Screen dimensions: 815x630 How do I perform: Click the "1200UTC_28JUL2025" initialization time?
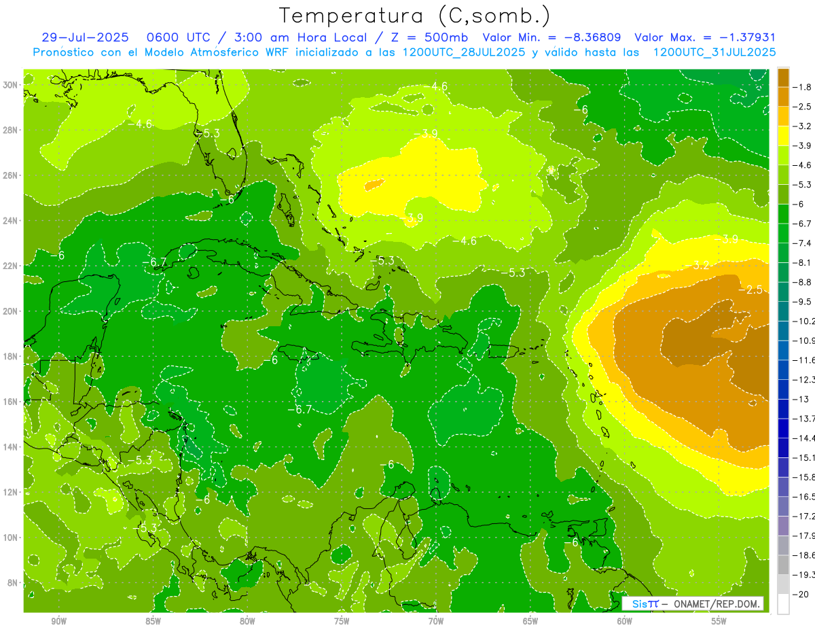point(464,52)
